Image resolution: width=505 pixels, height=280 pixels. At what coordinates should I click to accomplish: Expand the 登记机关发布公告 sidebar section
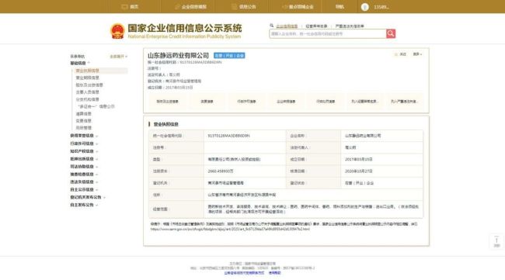pos(88,197)
